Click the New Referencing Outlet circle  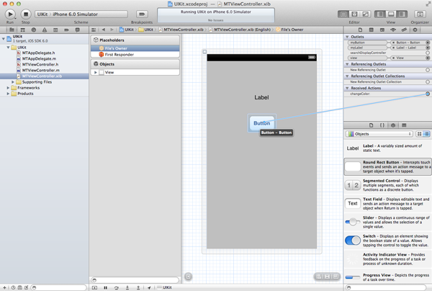click(428, 70)
